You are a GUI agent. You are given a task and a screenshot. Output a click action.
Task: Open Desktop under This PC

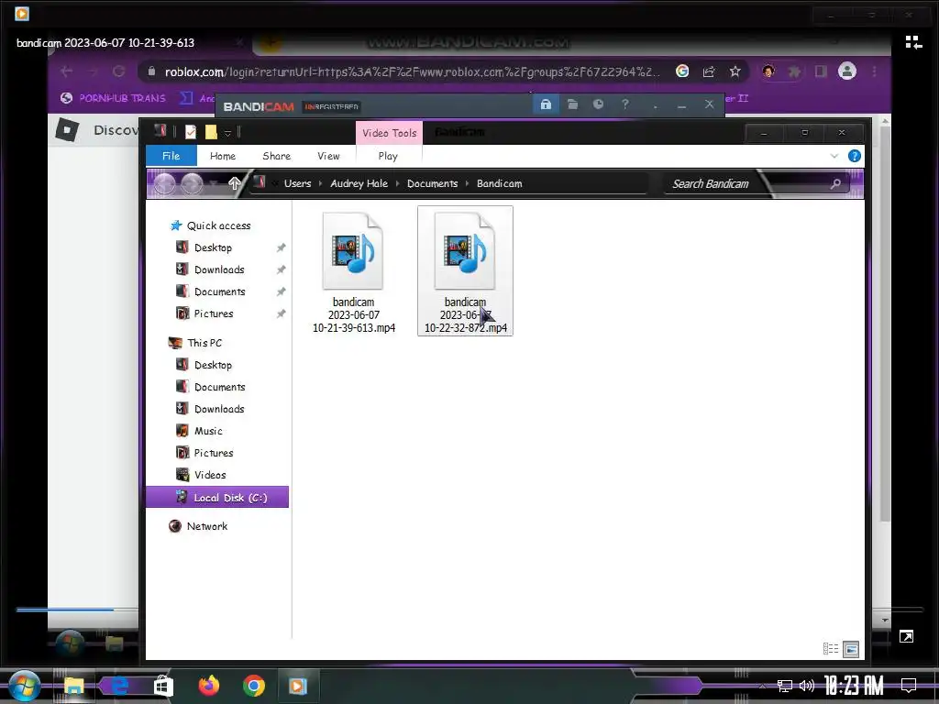pyautogui.click(x=213, y=365)
